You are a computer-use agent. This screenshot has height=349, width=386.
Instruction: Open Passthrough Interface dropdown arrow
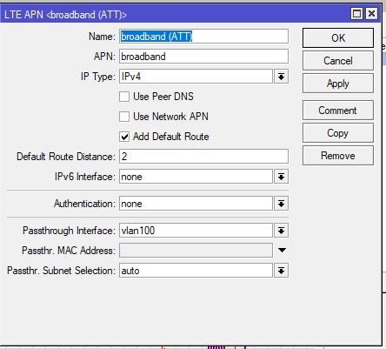[x=281, y=231]
